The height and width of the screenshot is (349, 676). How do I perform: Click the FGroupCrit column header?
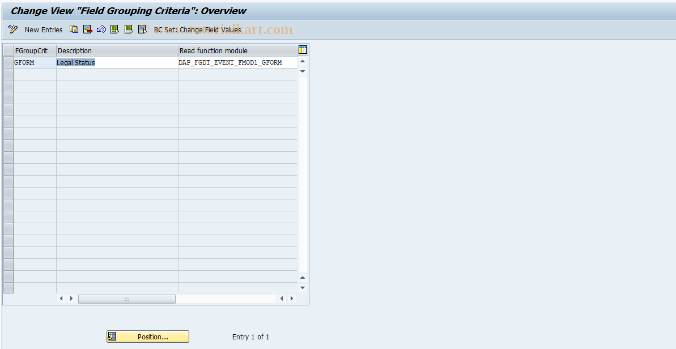[35, 50]
